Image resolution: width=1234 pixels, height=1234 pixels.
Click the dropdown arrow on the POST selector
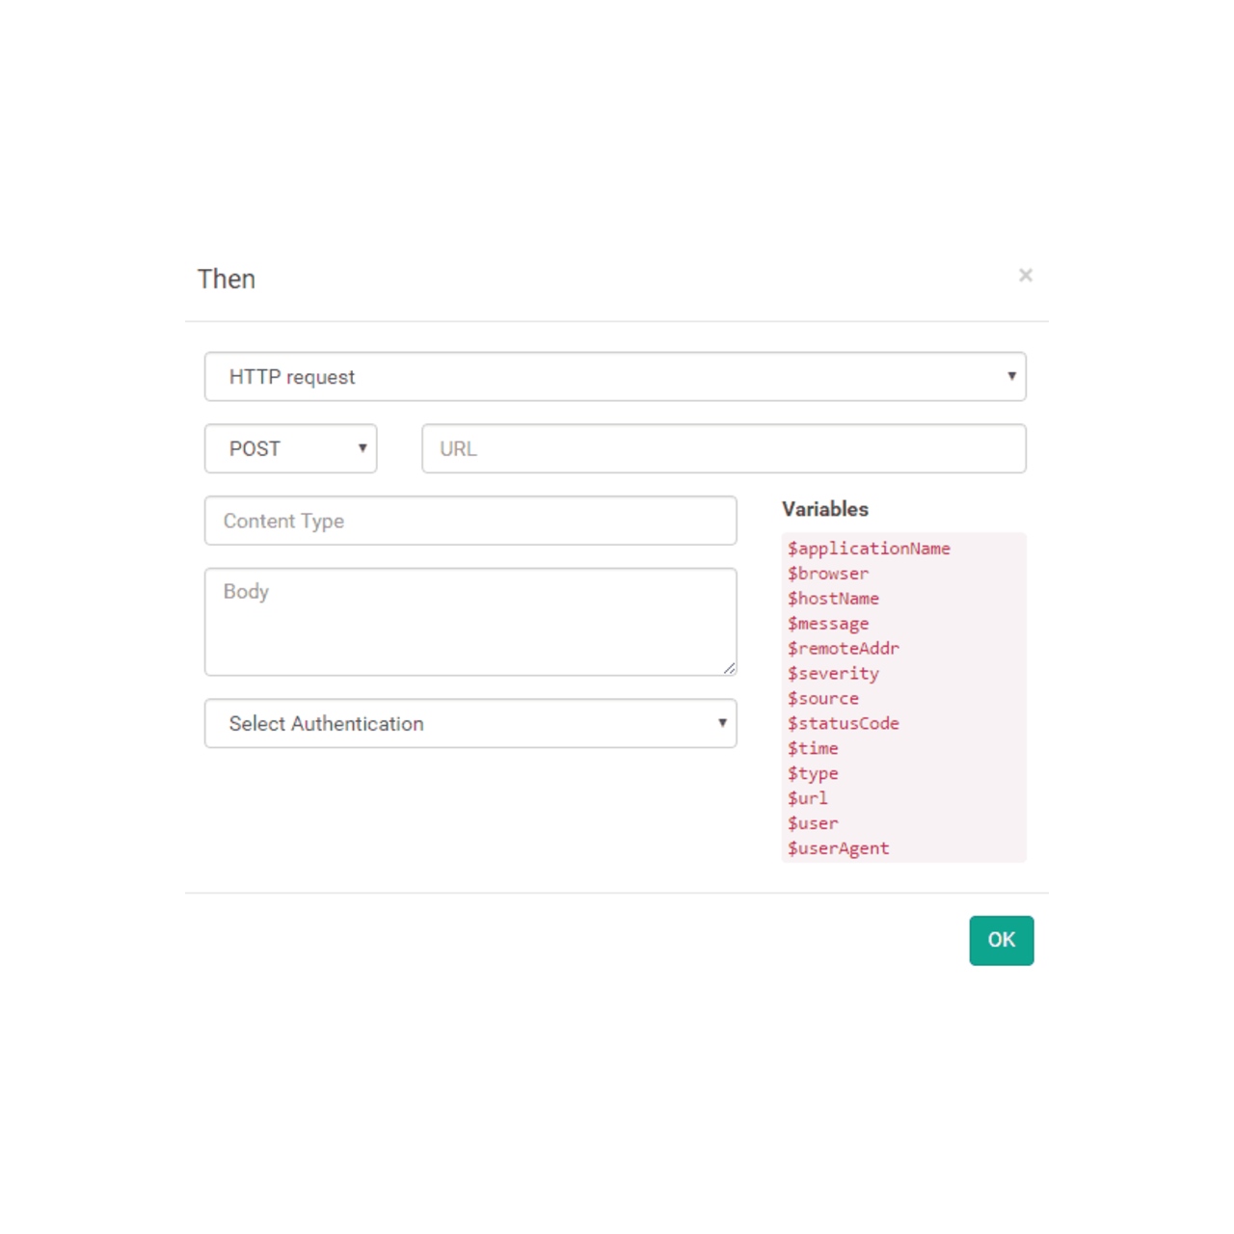(x=362, y=448)
